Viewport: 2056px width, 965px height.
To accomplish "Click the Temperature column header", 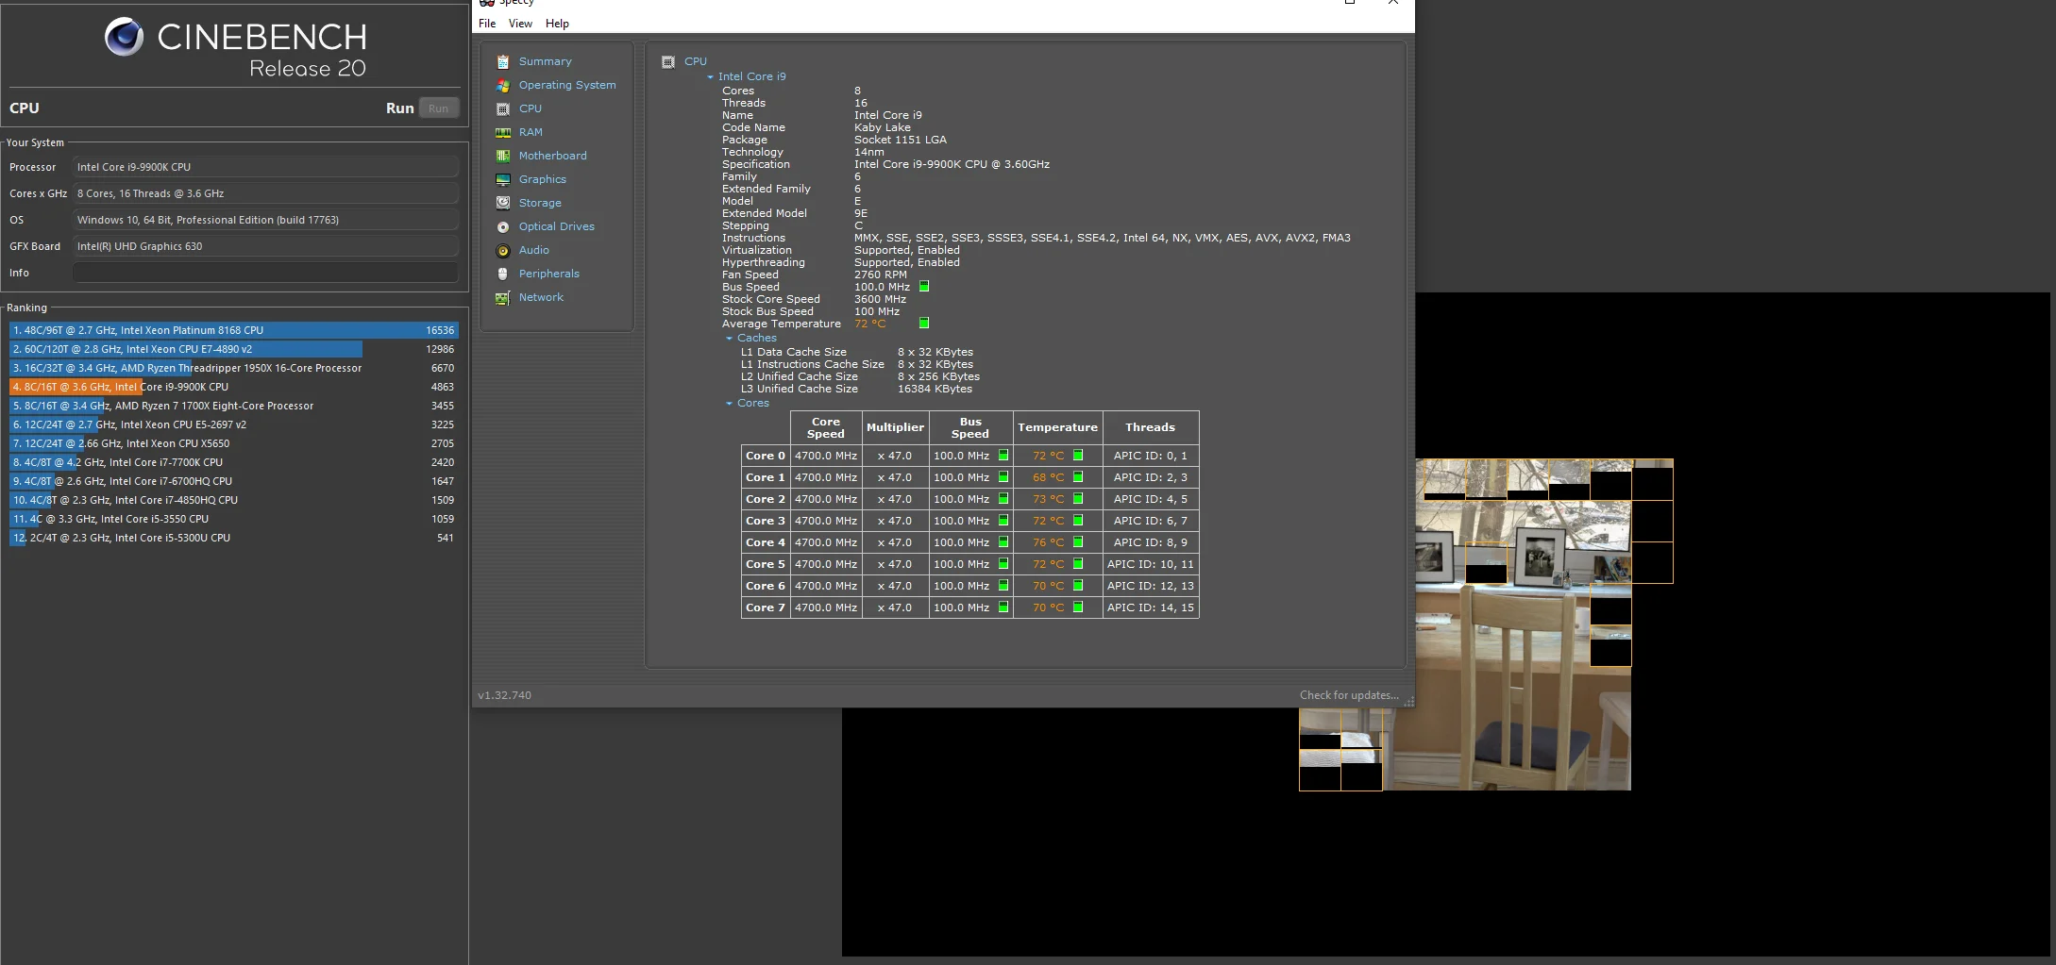I will [1057, 427].
